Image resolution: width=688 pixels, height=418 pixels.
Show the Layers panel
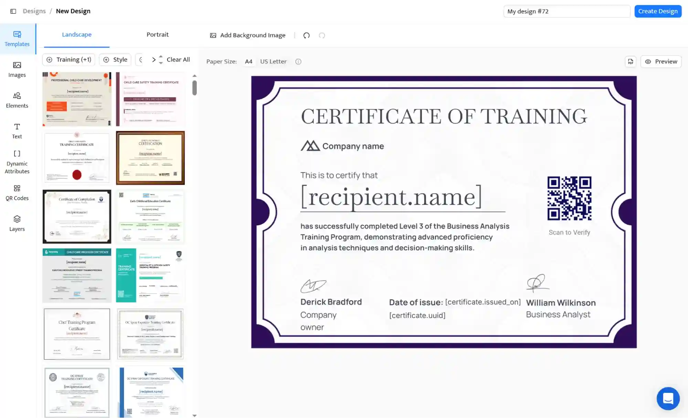(17, 223)
